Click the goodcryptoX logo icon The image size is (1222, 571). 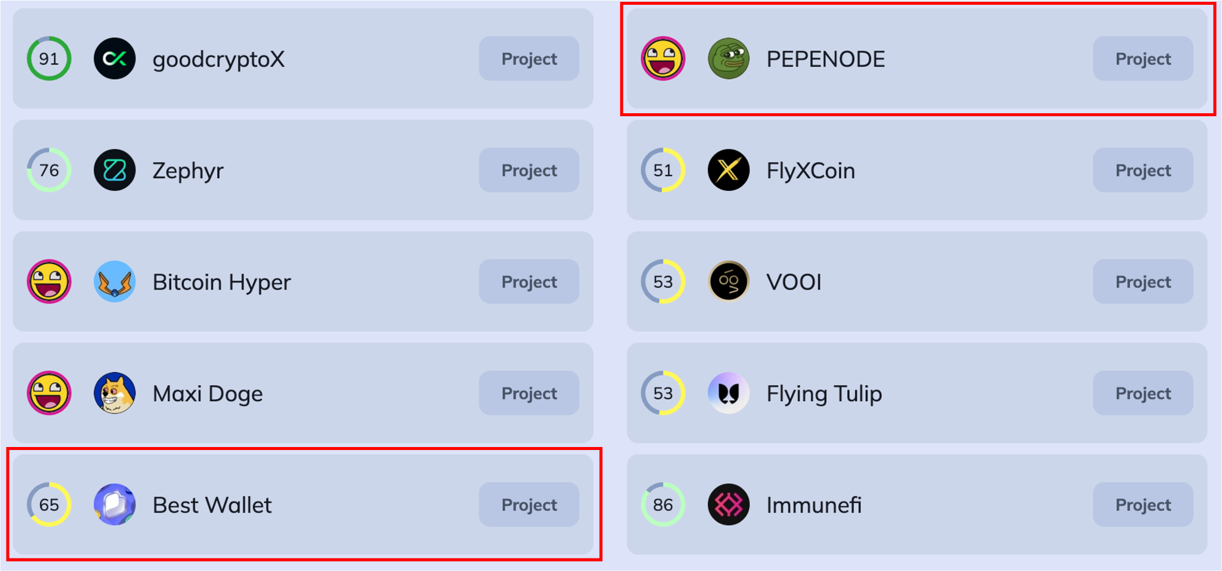115,58
